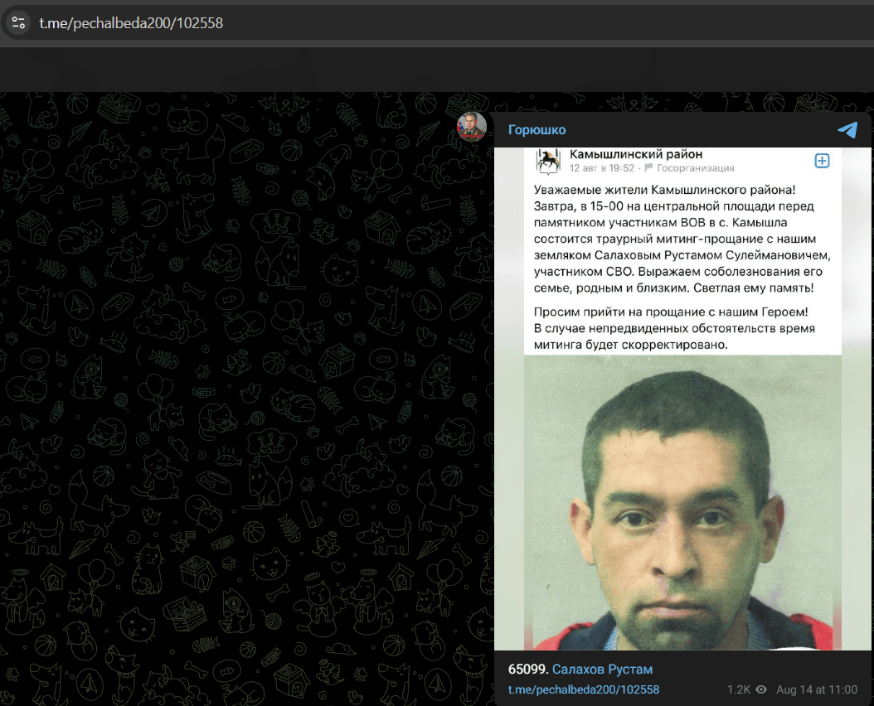The height and width of the screenshot is (706, 874).
Task: Open the Салахов Рустам link
Action: [602, 670]
